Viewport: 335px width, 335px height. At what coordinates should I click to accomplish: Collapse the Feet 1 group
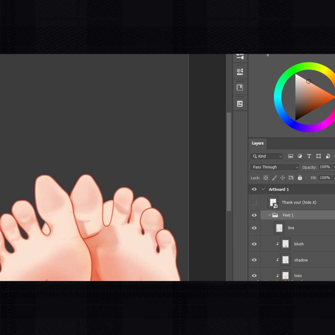pos(269,215)
